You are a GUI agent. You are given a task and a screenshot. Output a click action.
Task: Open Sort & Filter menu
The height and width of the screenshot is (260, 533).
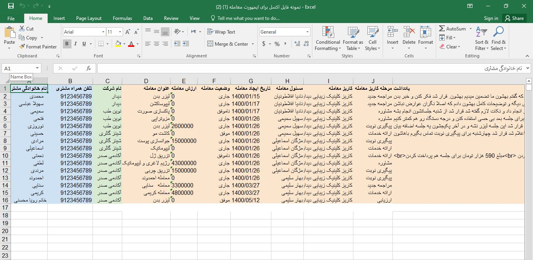click(x=482, y=38)
